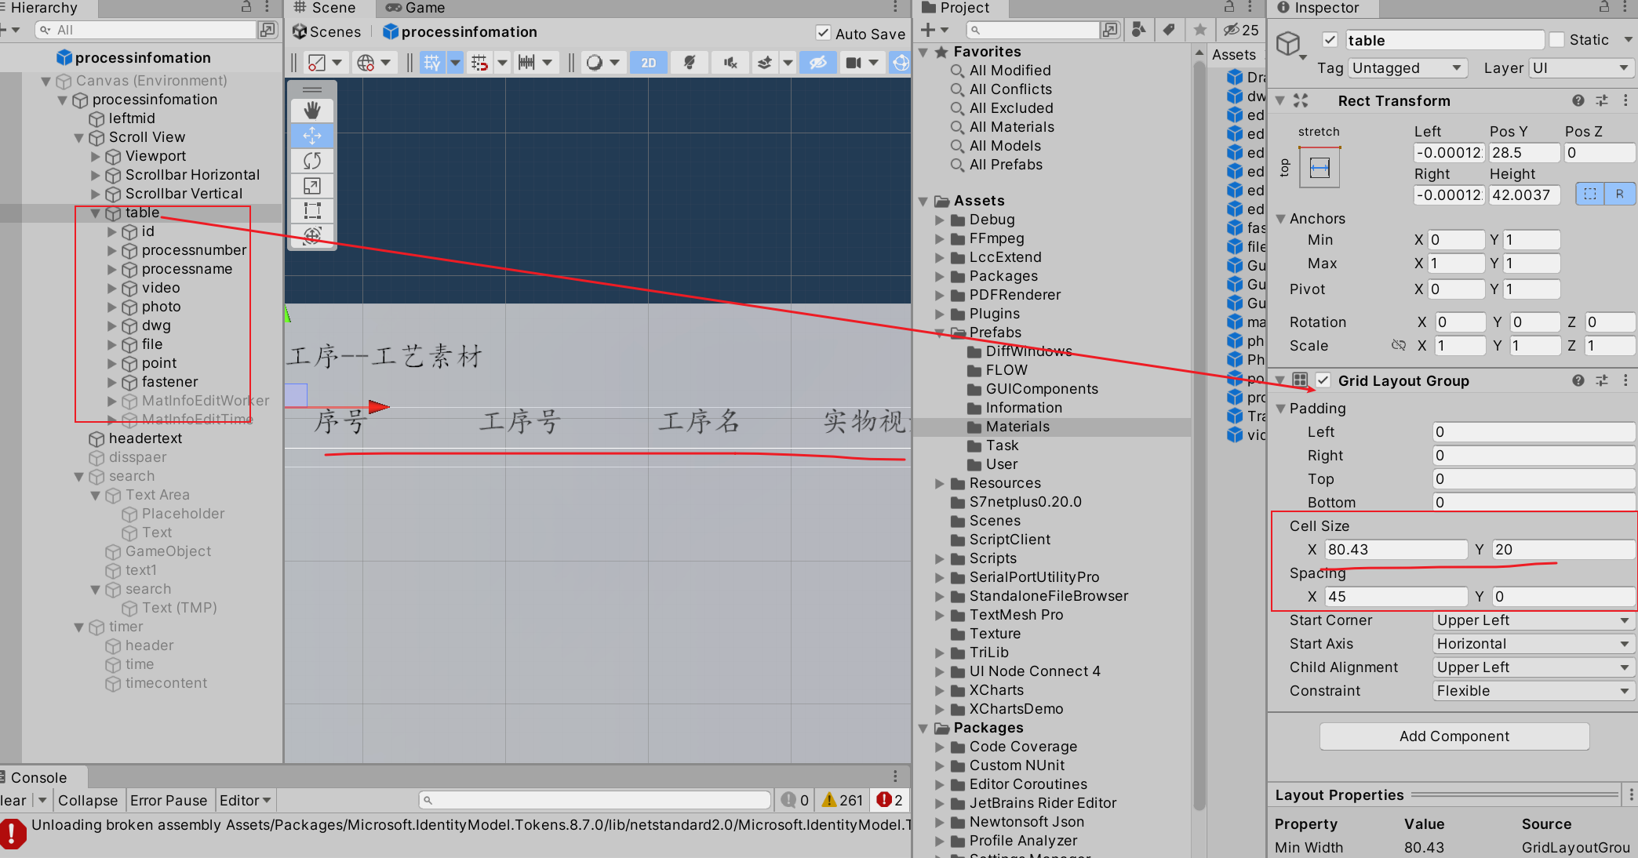Select the Rotate tool

312,161
